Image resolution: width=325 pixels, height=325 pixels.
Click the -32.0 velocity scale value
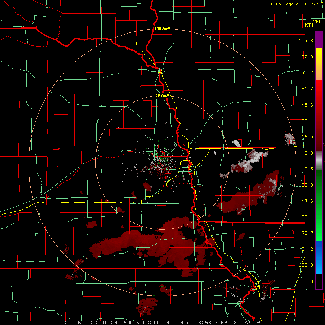coord(306,185)
